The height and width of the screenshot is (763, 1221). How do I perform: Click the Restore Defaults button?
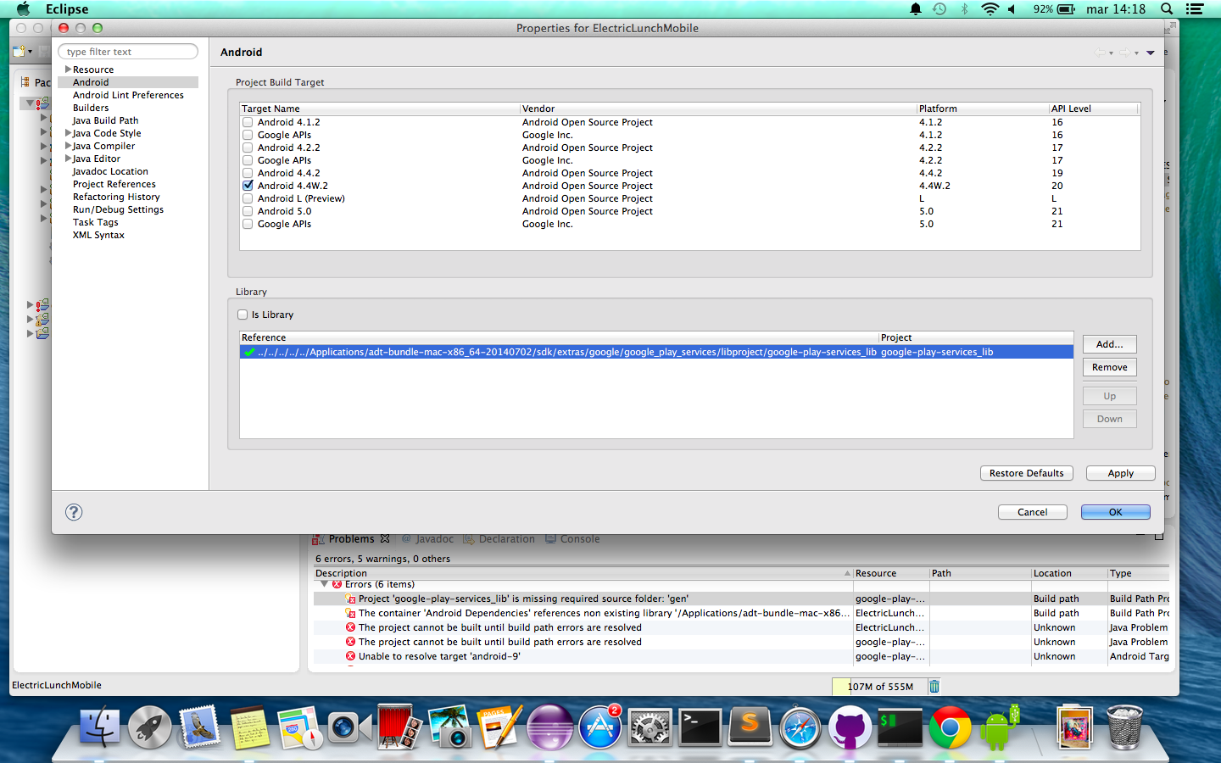click(x=1026, y=473)
